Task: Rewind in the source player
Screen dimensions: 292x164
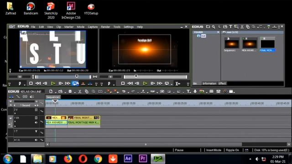Action: coord(38,83)
